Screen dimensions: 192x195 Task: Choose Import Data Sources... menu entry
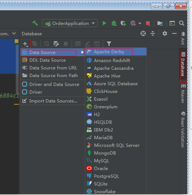(x=53, y=101)
